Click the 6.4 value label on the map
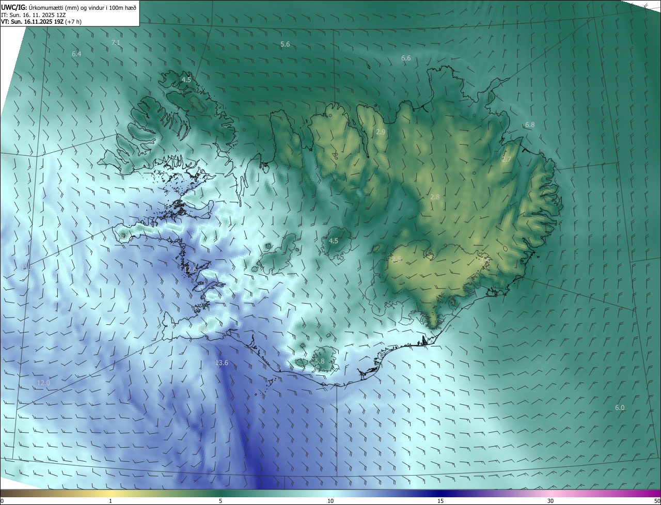The image size is (661, 505). click(x=76, y=54)
